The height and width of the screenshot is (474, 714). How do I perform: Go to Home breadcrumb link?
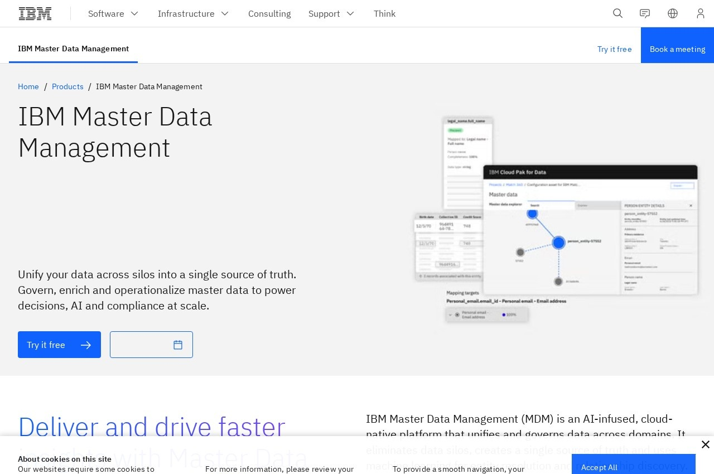(x=28, y=86)
